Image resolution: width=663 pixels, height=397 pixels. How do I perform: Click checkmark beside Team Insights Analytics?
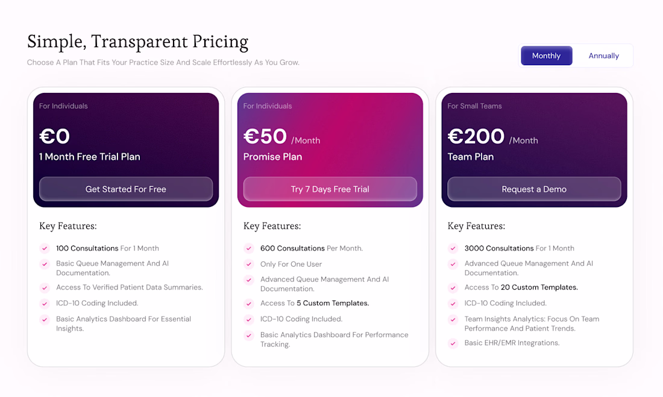coord(453,319)
